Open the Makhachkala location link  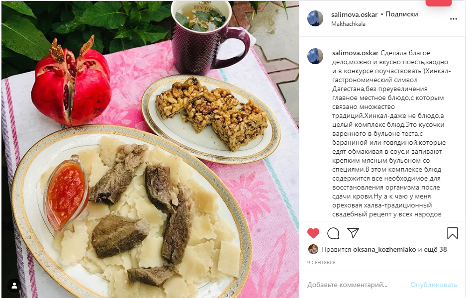(x=348, y=24)
